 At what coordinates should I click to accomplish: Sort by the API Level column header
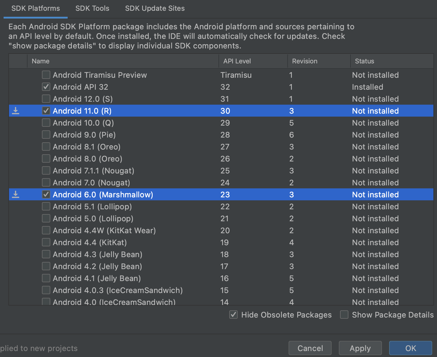point(253,61)
